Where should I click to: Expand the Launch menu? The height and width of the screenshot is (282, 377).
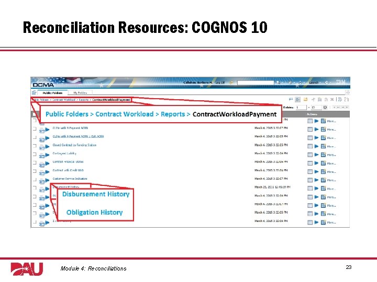click(x=315, y=83)
